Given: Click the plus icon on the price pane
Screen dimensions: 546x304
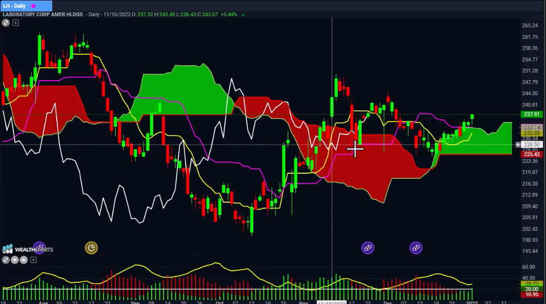Looking at the screenshot, I should (15, 23).
